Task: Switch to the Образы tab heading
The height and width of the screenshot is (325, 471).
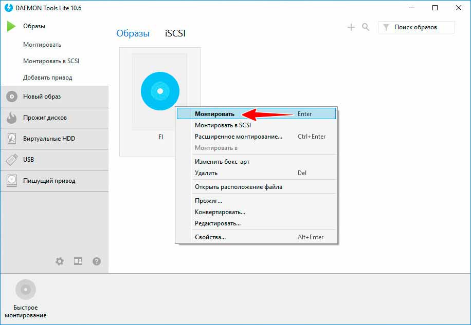Action: click(x=133, y=33)
